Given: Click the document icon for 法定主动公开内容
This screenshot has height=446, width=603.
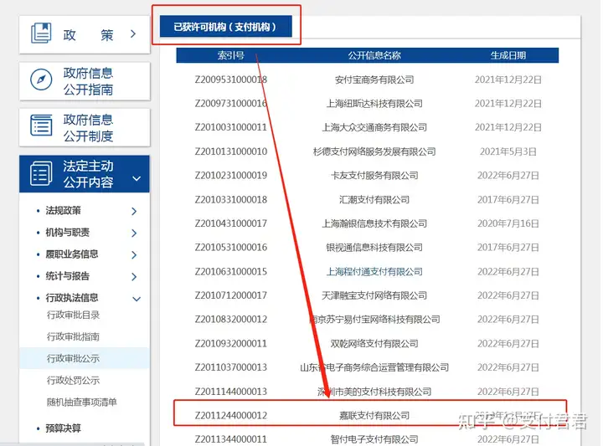Looking at the screenshot, I should click(41, 173).
